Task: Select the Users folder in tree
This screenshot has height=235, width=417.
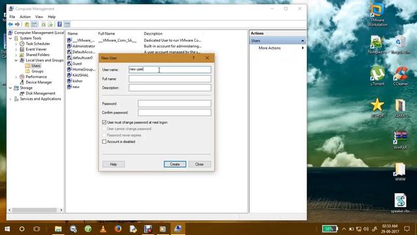Action: coord(36,65)
